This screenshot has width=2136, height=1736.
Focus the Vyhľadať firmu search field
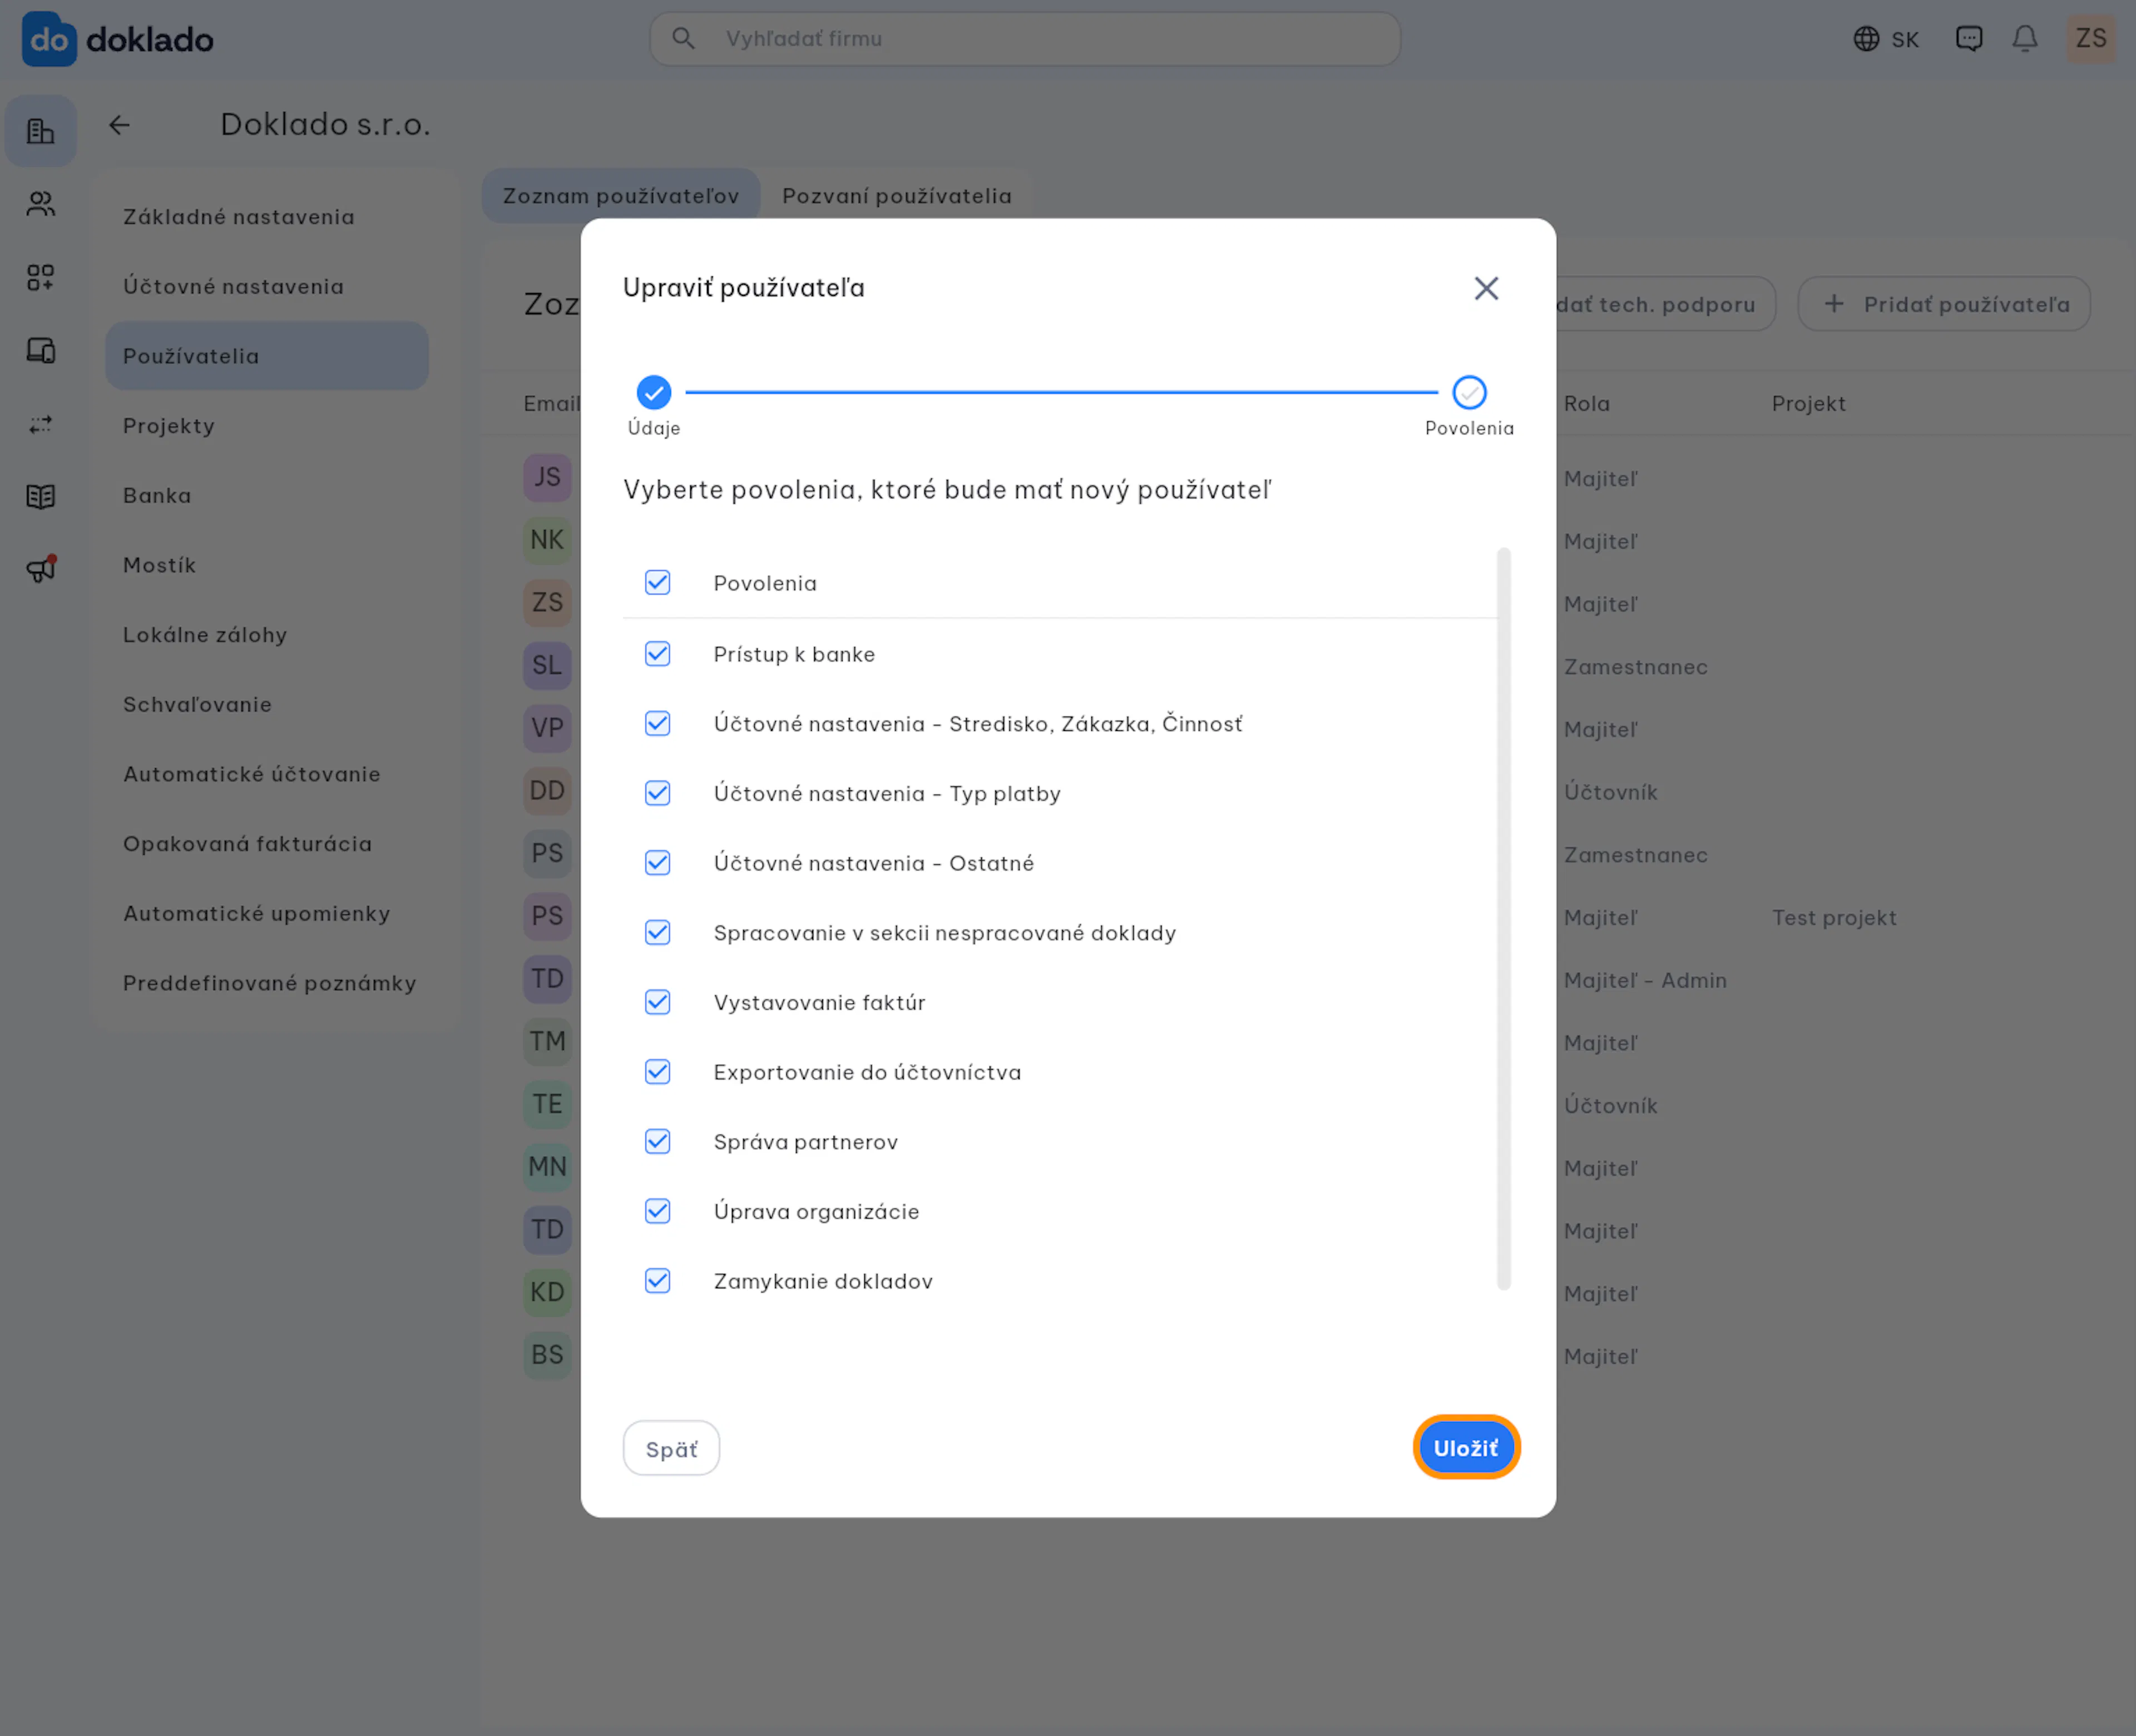(x=1025, y=39)
